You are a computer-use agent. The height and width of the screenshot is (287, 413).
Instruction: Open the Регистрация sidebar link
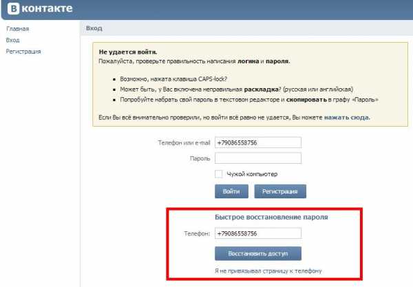23,52
